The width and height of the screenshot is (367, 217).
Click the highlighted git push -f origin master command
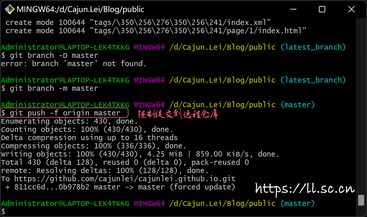[x=65, y=113]
